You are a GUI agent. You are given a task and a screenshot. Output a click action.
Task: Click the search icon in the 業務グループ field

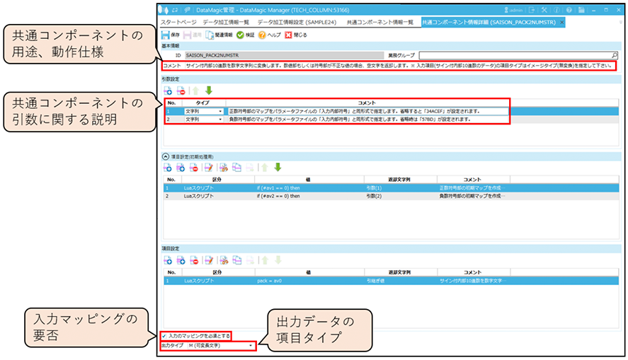coord(615,54)
